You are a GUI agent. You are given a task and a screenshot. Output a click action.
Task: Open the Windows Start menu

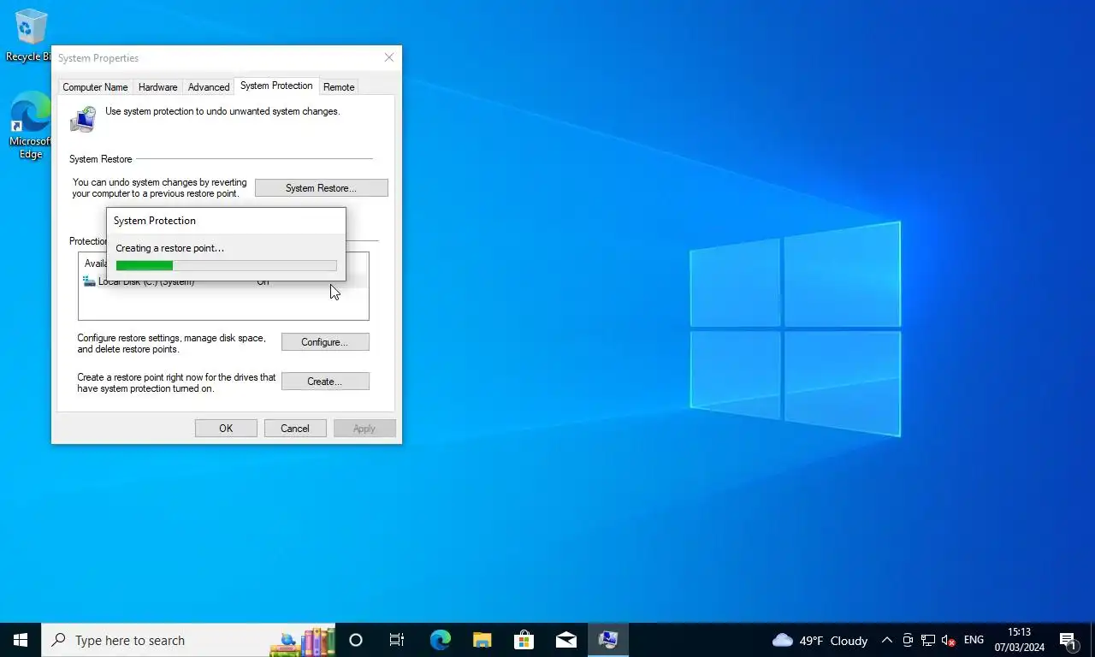tap(21, 640)
